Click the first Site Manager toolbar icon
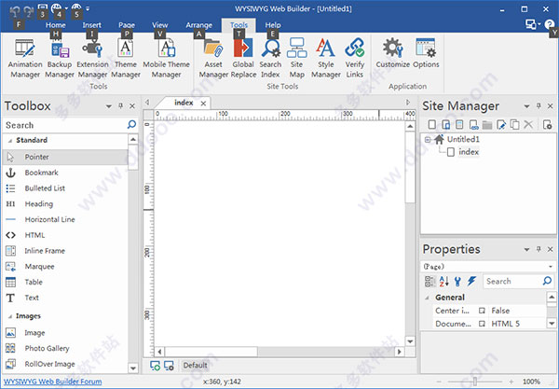This screenshot has width=559, height=389. (431, 125)
